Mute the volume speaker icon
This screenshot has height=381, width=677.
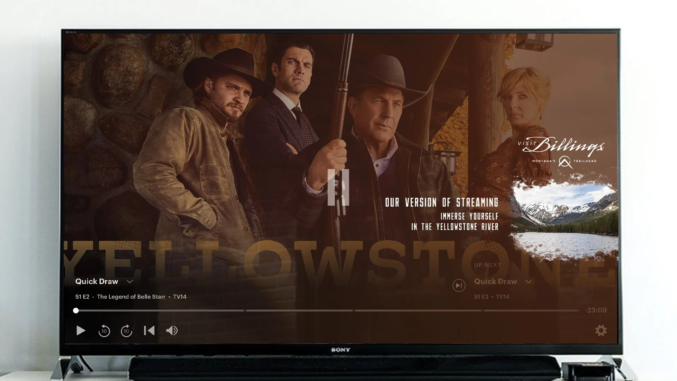pos(172,331)
